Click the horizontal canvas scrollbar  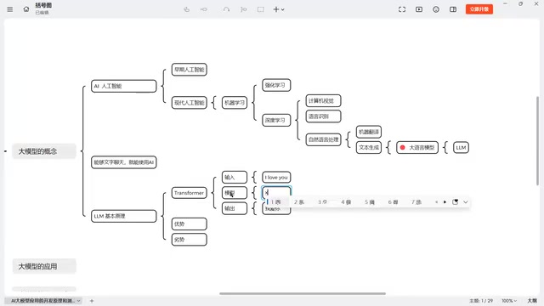303,293
